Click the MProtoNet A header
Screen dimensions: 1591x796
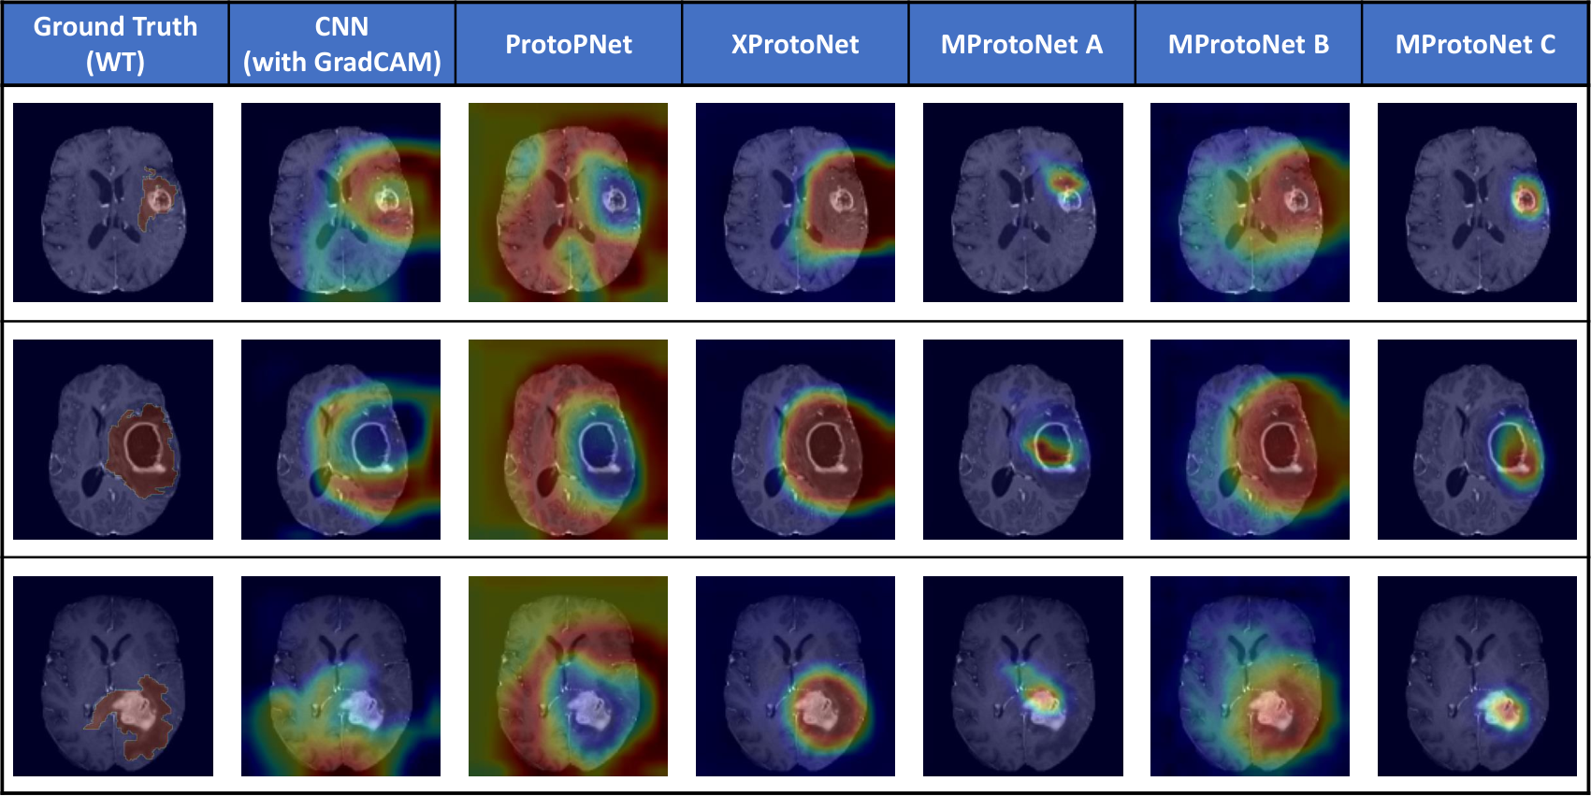[1021, 44]
